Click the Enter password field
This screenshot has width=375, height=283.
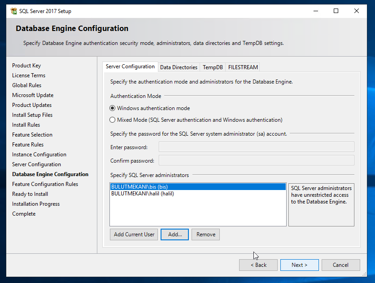click(257, 147)
